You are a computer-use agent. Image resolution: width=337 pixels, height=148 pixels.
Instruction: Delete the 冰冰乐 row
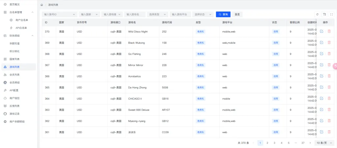(x=329, y=132)
